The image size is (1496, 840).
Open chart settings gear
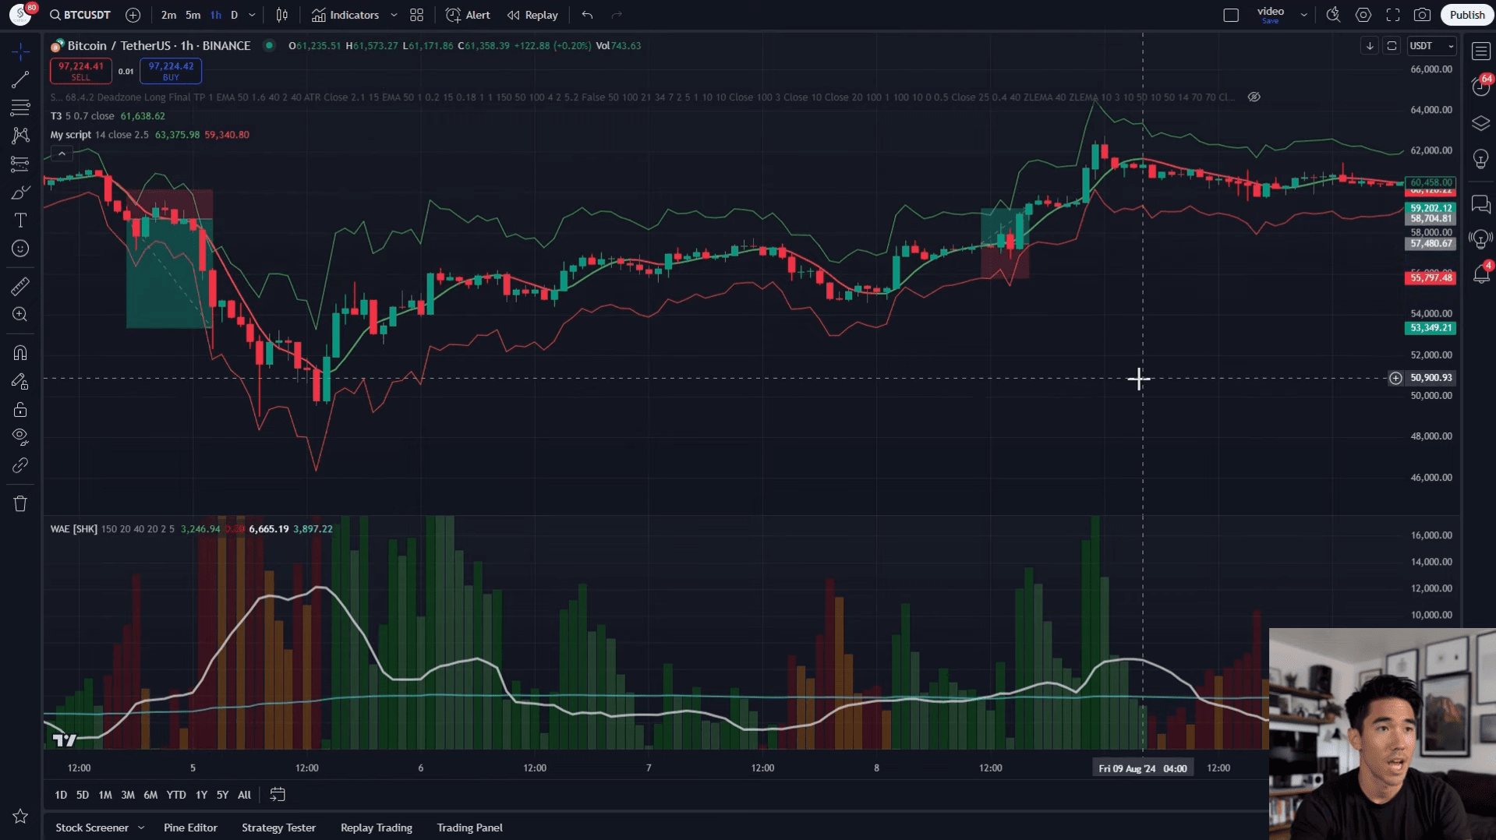(1363, 15)
